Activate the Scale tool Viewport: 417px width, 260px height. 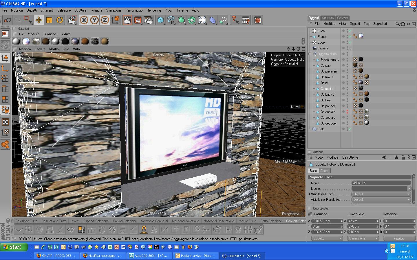coord(49,20)
